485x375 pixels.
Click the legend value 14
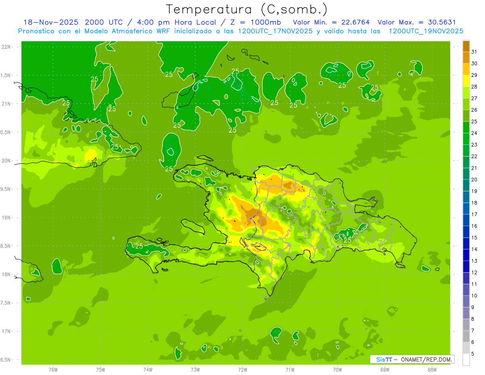[x=474, y=249]
